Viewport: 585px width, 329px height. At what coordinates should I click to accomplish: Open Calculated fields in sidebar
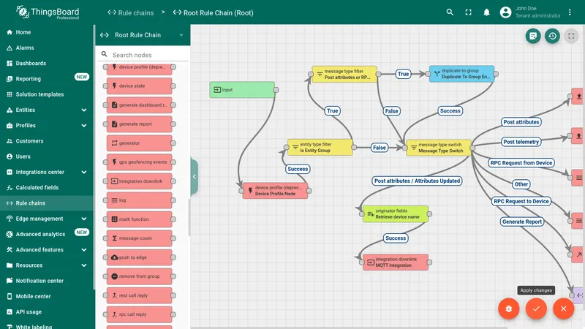(x=47, y=188)
